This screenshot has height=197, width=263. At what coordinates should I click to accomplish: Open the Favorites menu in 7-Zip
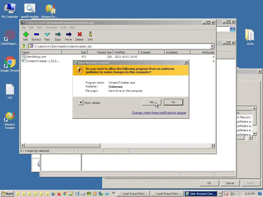(x=51, y=27)
